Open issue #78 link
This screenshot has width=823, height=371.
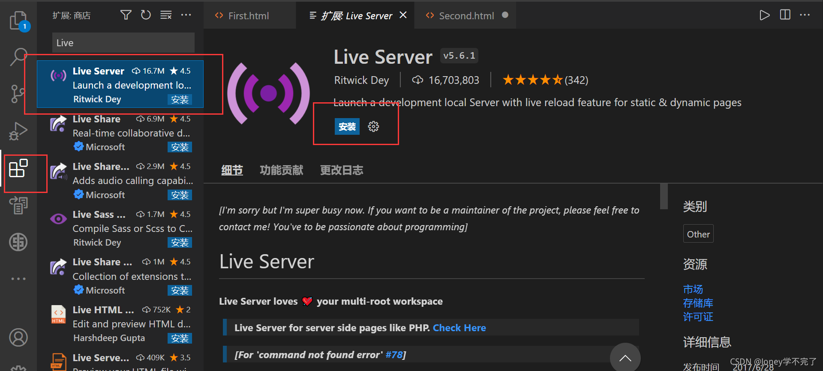pos(394,355)
